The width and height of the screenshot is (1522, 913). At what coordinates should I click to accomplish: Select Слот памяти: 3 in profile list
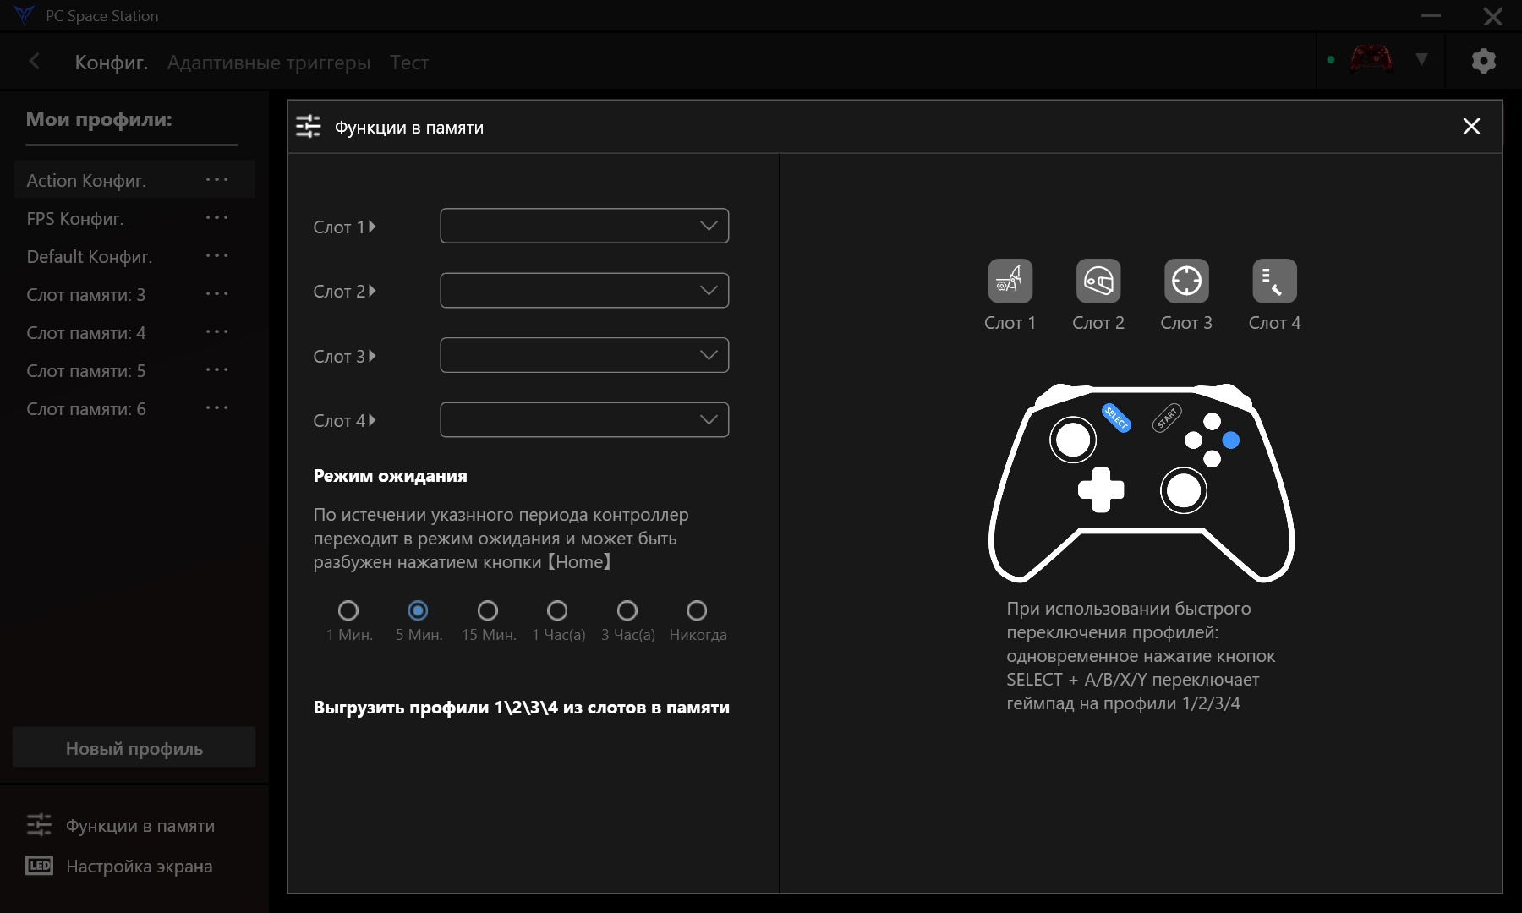point(86,294)
